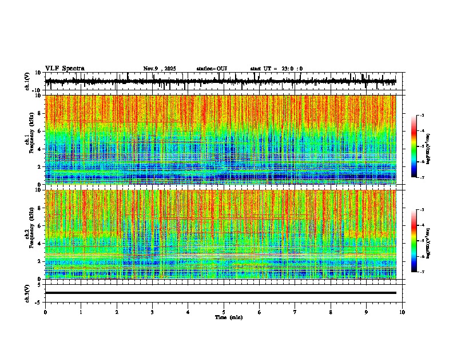The width and height of the screenshot is (453, 350).
Task: Click the "ch.3(V)" axis label at bottom
Action: 27,293
